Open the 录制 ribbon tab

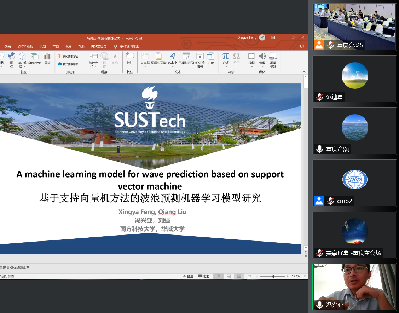[42, 47]
